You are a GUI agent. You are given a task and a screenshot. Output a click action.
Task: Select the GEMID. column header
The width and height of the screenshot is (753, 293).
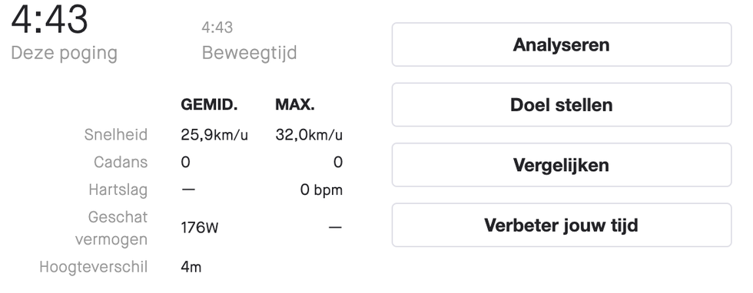(x=209, y=104)
